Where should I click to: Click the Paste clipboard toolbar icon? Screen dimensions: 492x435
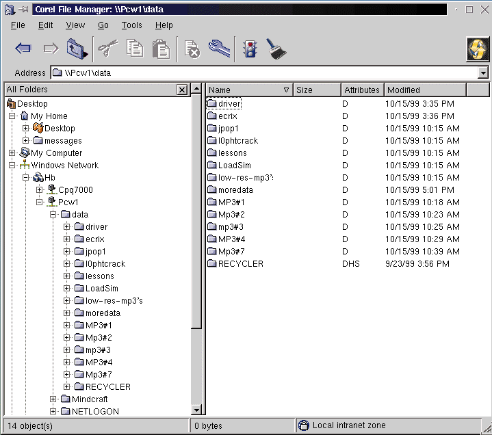(161, 49)
